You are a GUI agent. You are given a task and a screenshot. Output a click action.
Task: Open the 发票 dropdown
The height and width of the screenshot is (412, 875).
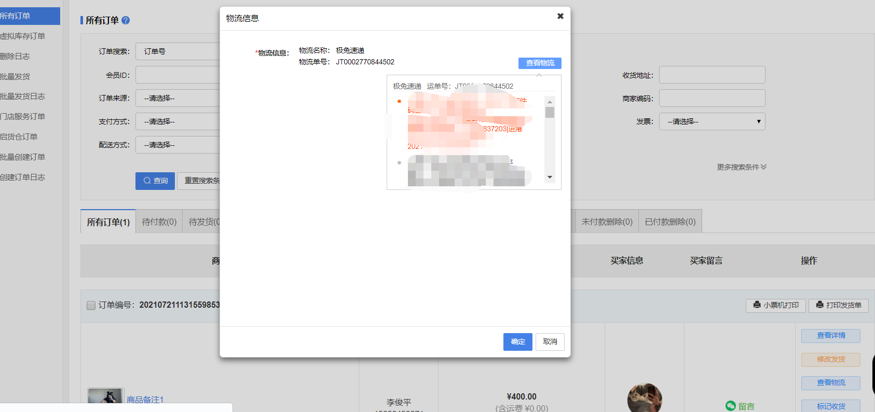click(x=712, y=121)
